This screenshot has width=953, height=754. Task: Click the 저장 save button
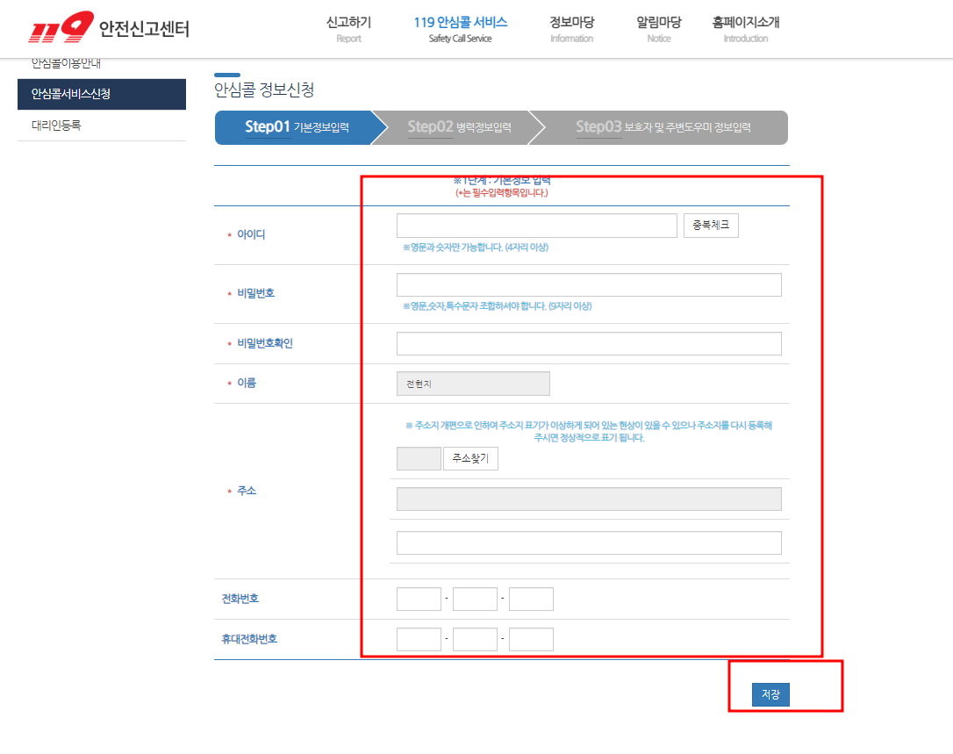770,694
